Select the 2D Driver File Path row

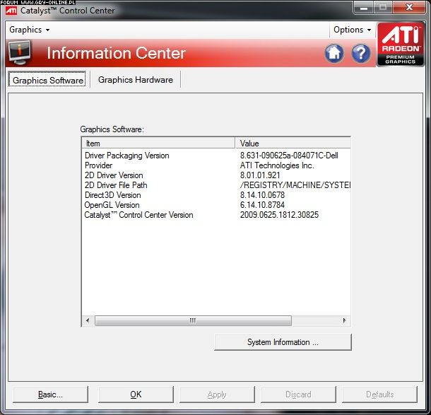point(116,185)
